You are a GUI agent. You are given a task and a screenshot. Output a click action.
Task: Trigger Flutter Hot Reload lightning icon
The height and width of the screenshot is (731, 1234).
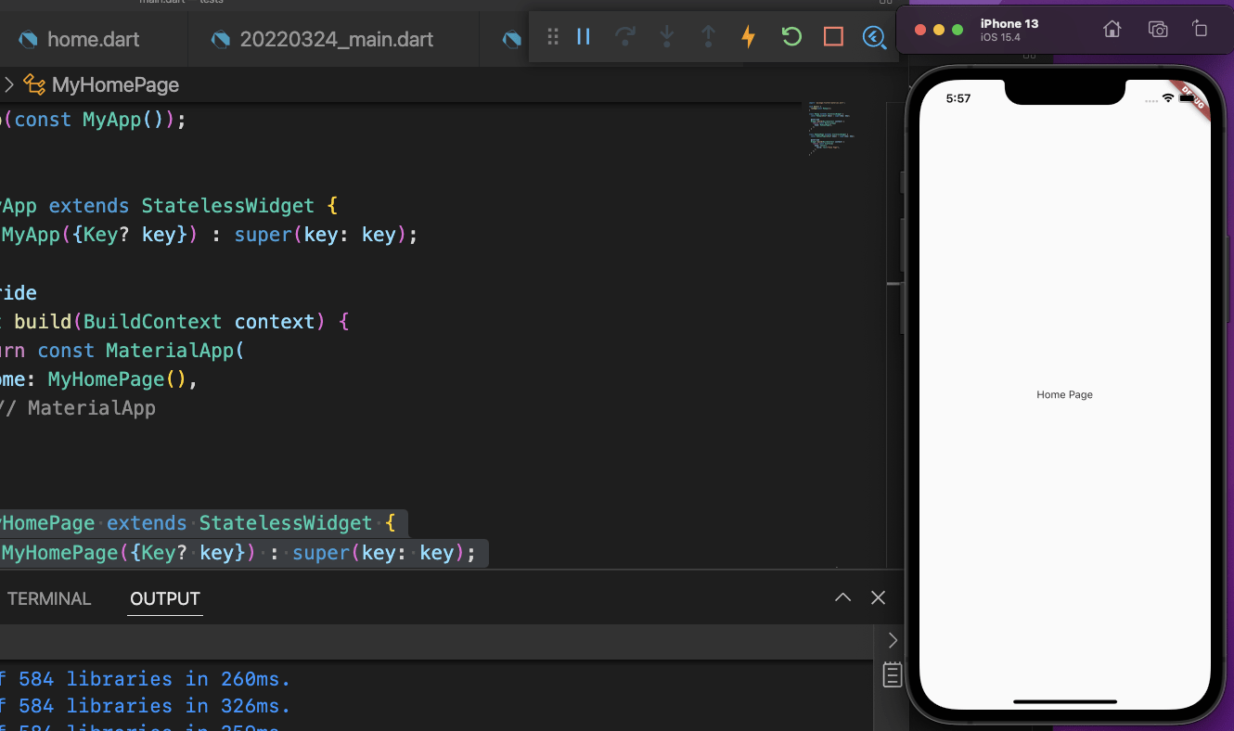(748, 37)
